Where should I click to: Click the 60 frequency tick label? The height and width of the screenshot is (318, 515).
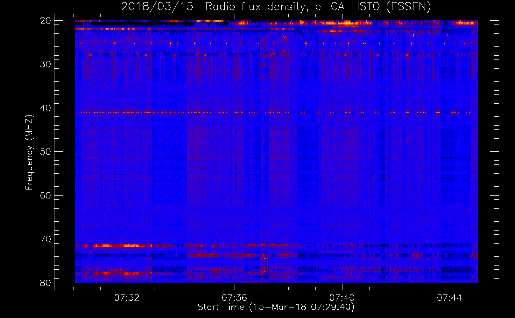[46, 195]
